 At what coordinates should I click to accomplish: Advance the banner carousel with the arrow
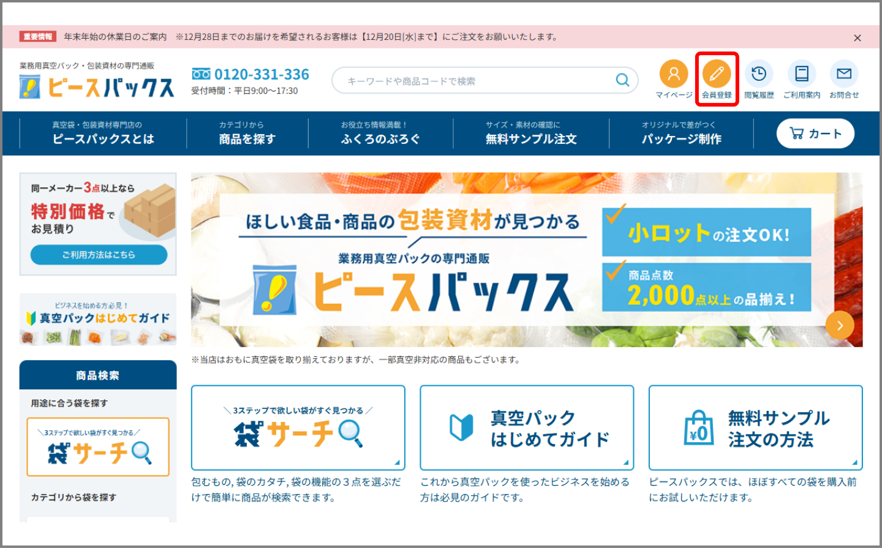pos(840,325)
